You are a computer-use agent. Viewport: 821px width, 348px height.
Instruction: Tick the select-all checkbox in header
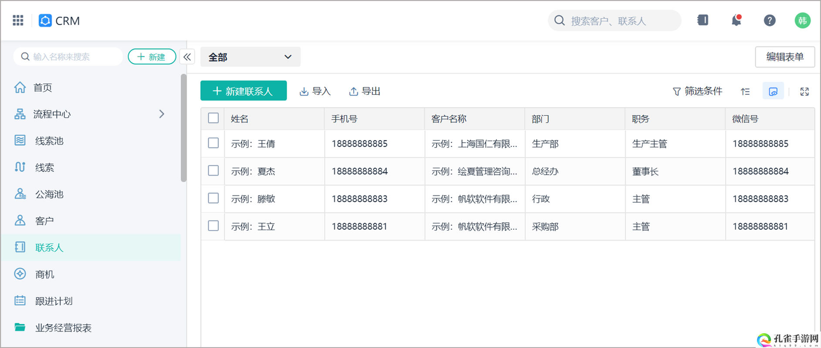(x=213, y=118)
